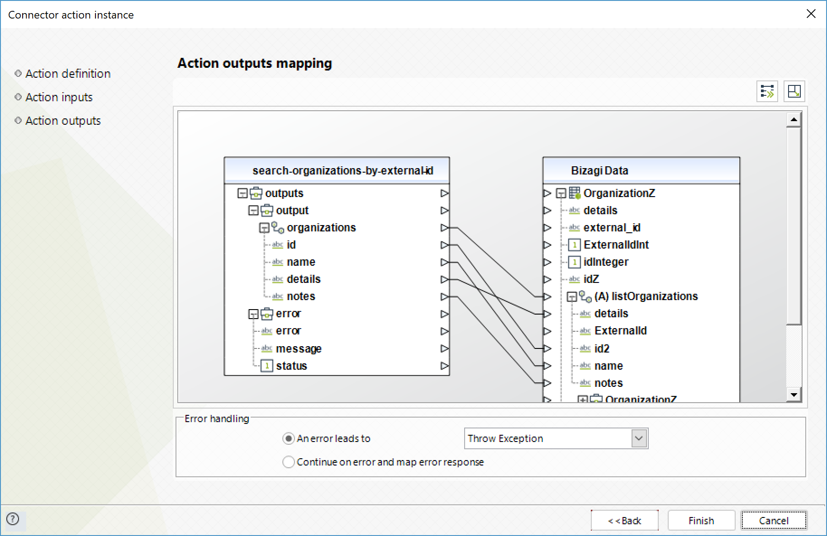
Task: Select the notes field under listOrganizations
Action: pyautogui.click(x=608, y=383)
